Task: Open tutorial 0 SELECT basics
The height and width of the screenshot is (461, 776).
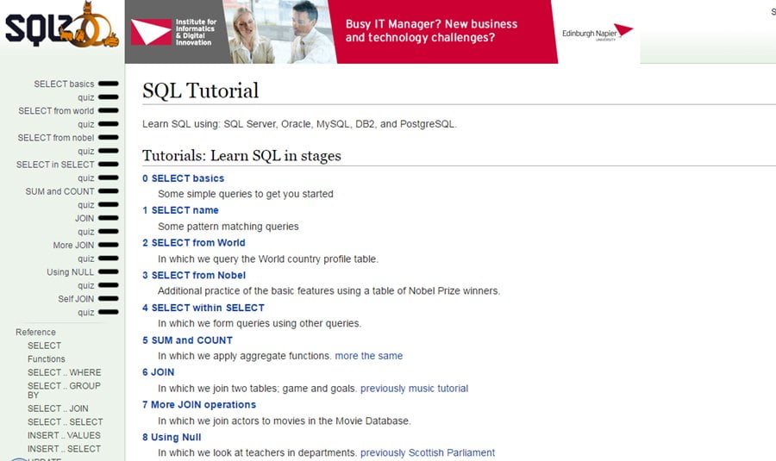Action: tap(183, 178)
